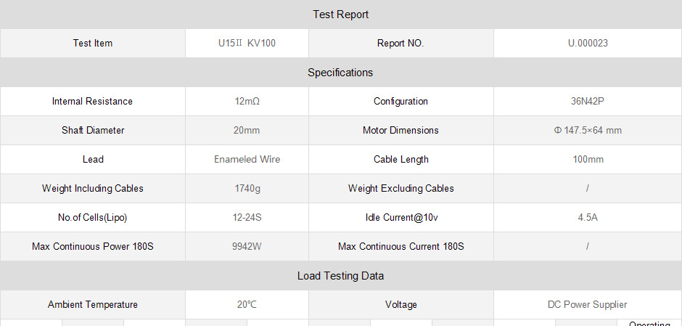Select the 1740g weight value
This screenshot has height=326, width=682.
pyautogui.click(x=247, y=189)
